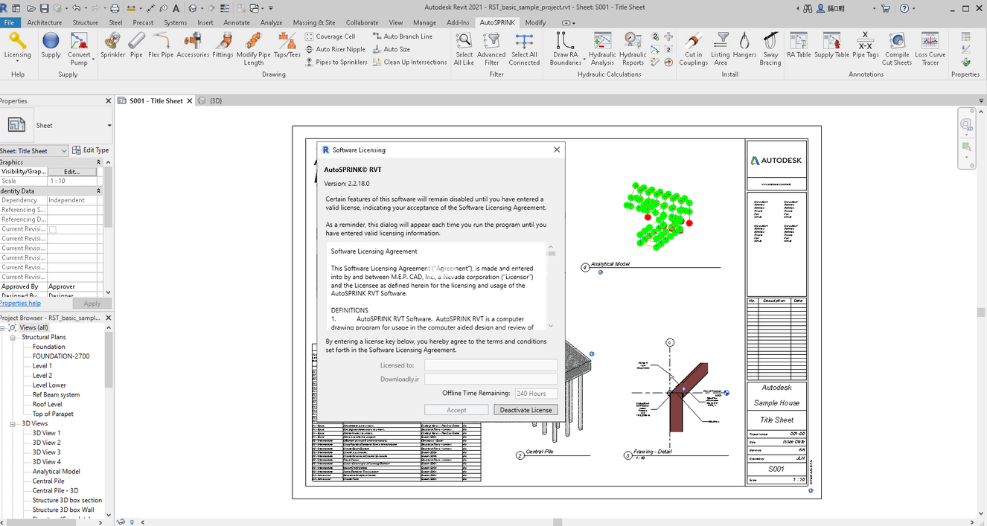Click the Licensed to input field
This screenshot has height=526, width=987.
[491, 365]
